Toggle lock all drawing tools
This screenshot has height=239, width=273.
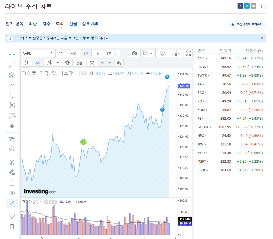pyautogui.click(x=12, y=183)
